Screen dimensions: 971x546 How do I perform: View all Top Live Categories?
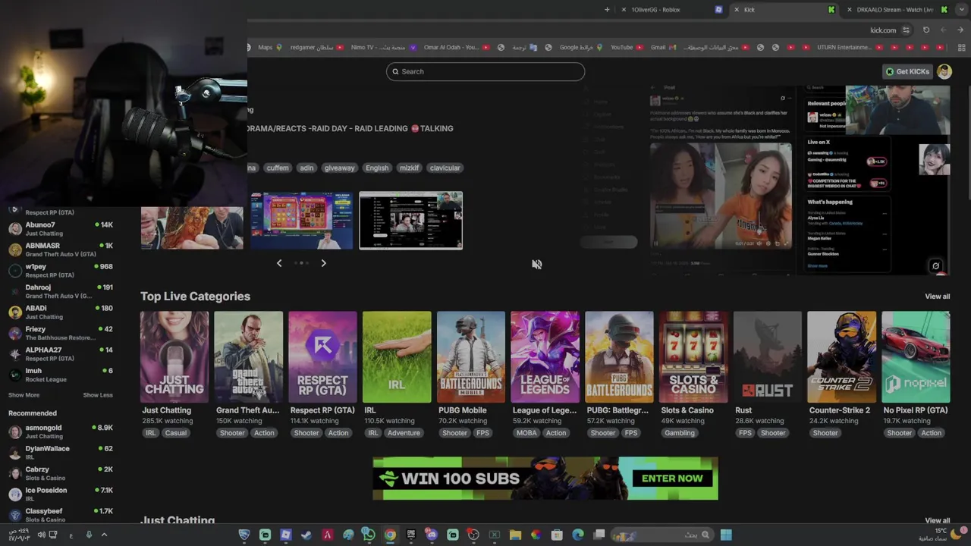click(937, 297)
